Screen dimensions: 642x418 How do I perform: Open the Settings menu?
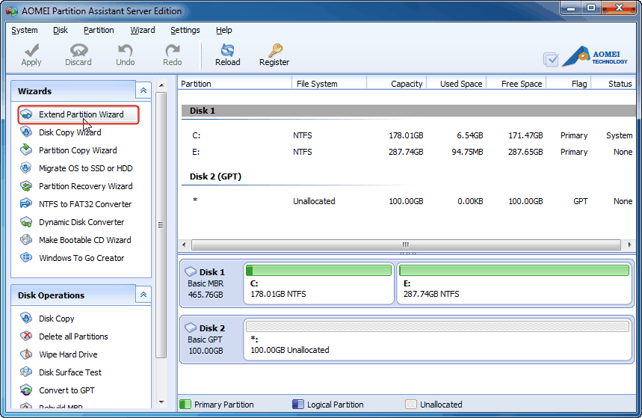click(x=185, y=30)
